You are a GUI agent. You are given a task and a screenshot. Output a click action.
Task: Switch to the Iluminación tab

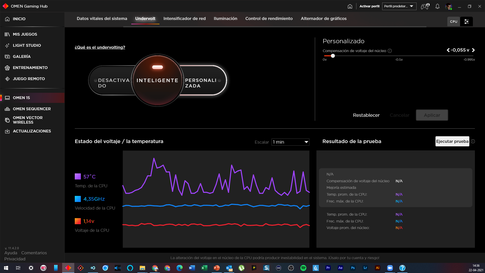[x=225, y=19]
